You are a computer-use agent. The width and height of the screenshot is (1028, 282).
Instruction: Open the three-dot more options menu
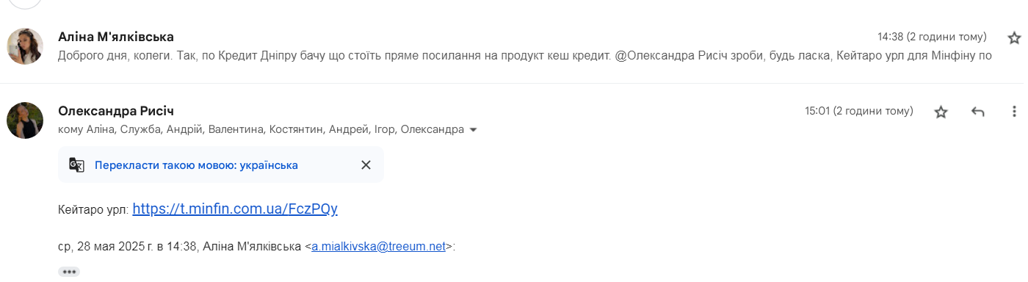coord(1014,112)
